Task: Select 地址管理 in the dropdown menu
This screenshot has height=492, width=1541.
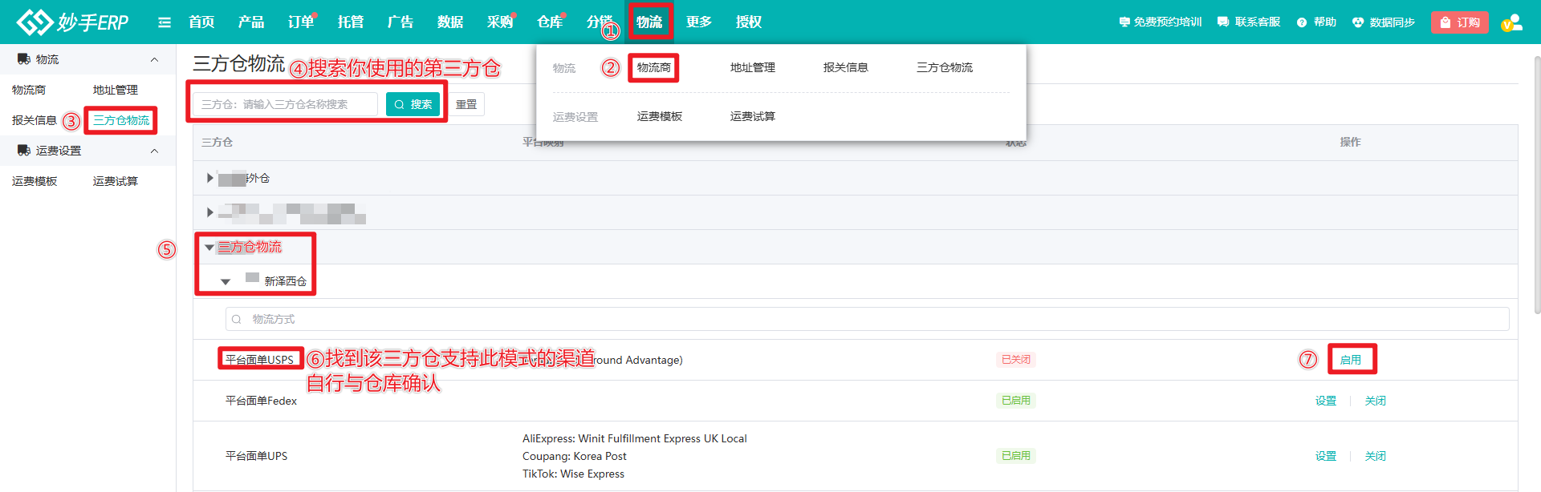Action: [753, 68]
